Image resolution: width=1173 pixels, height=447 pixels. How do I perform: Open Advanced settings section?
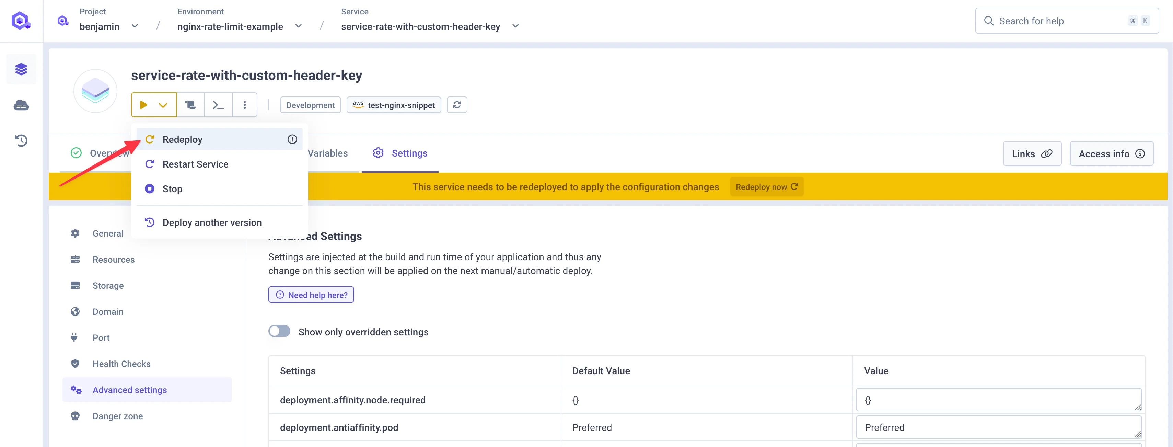coord(147,390)
